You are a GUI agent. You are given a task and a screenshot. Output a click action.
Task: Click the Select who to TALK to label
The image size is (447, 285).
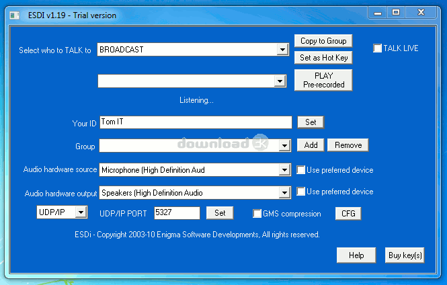pyautogui.click(x=54, y=50)
